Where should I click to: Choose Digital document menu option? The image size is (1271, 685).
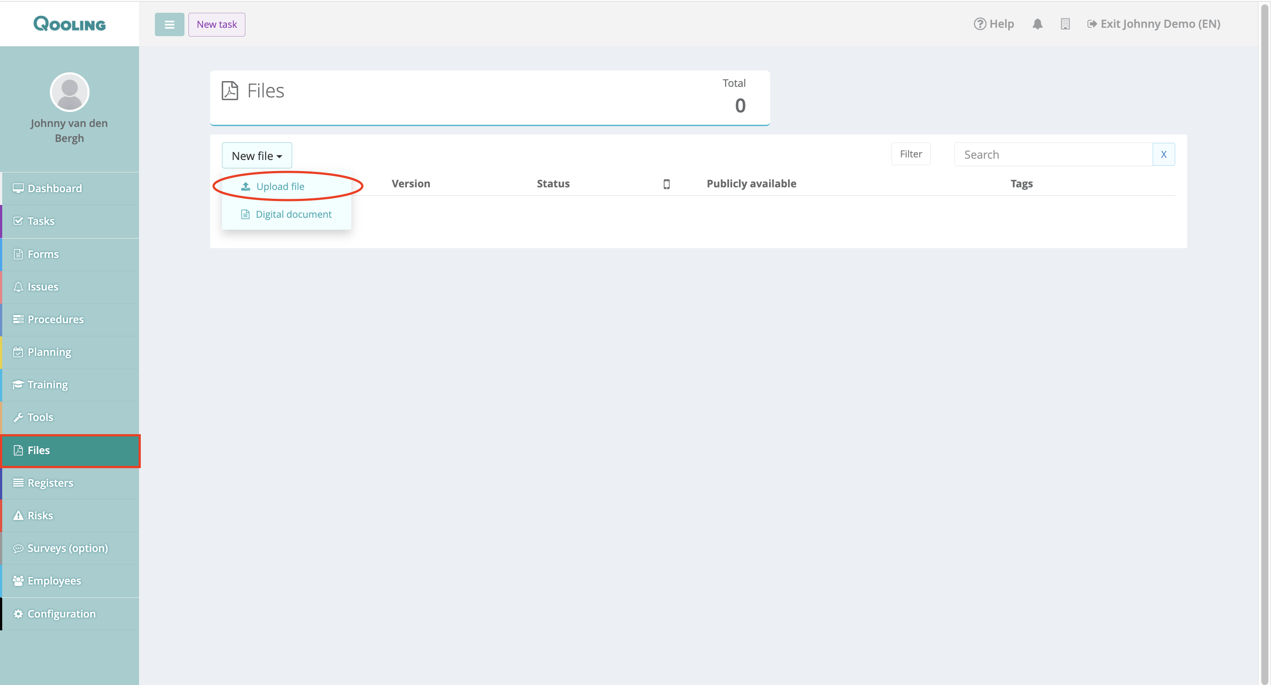pyautogui.click(x=293, y=214)
